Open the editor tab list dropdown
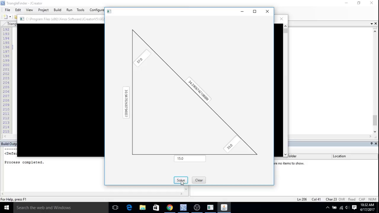The height and width of the screenshot is (213, 379). click(372, 24)
